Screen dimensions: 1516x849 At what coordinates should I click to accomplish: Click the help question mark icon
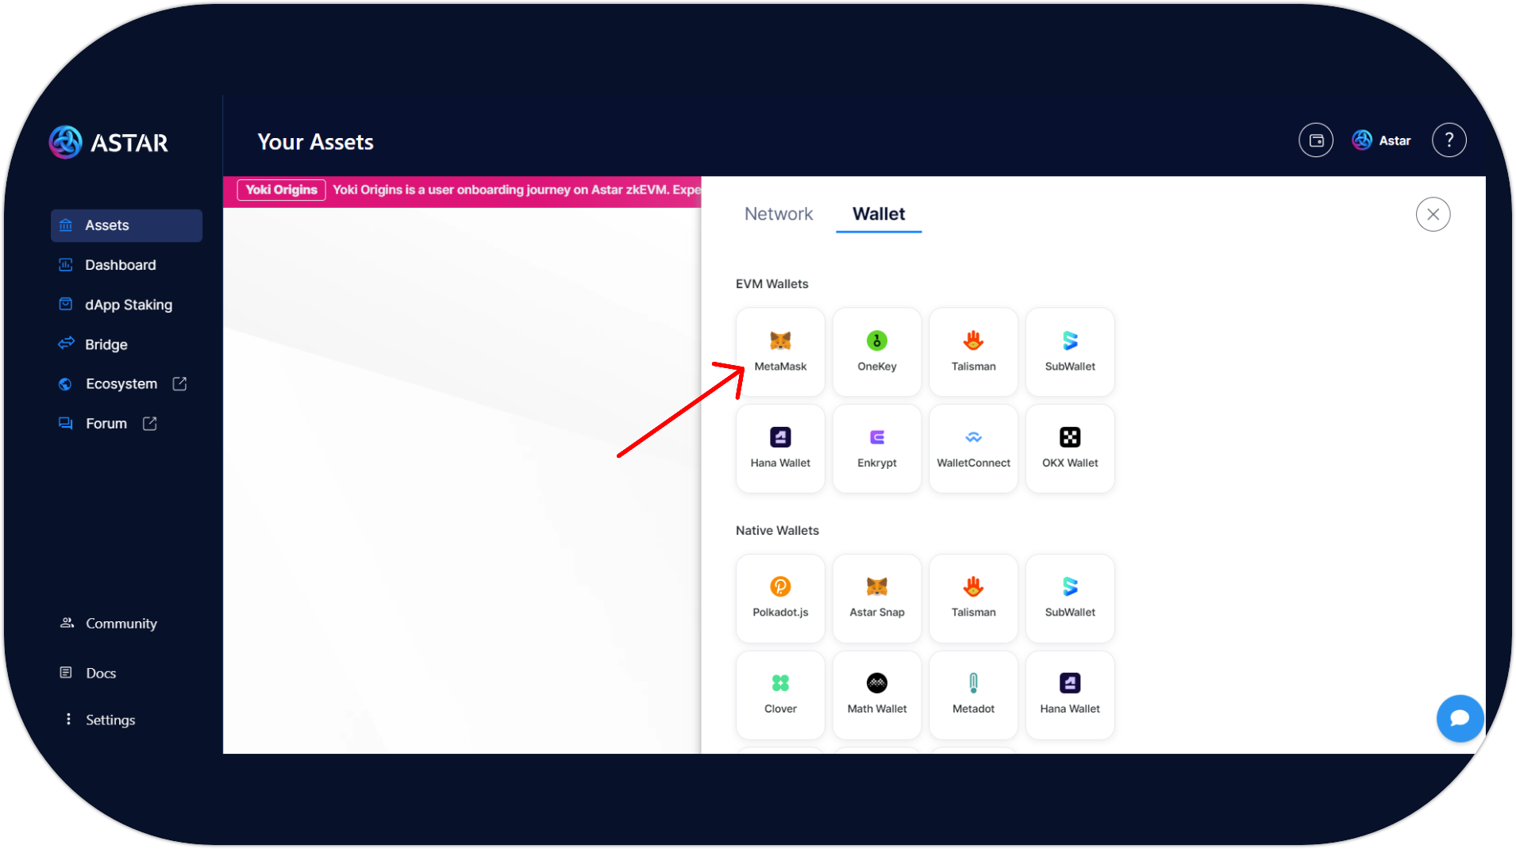[x=1449, y=140]
